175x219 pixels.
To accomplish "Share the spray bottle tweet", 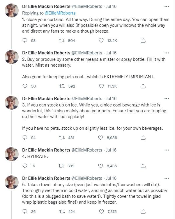I will (143, 86).
